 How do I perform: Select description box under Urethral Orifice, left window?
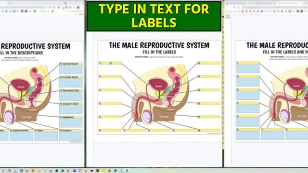pyautogui.click(x=22, y=136)
